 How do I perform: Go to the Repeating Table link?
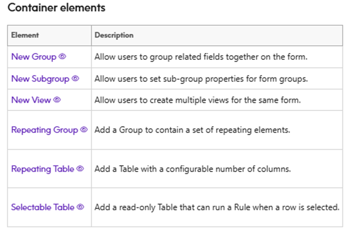click(42, 169)
